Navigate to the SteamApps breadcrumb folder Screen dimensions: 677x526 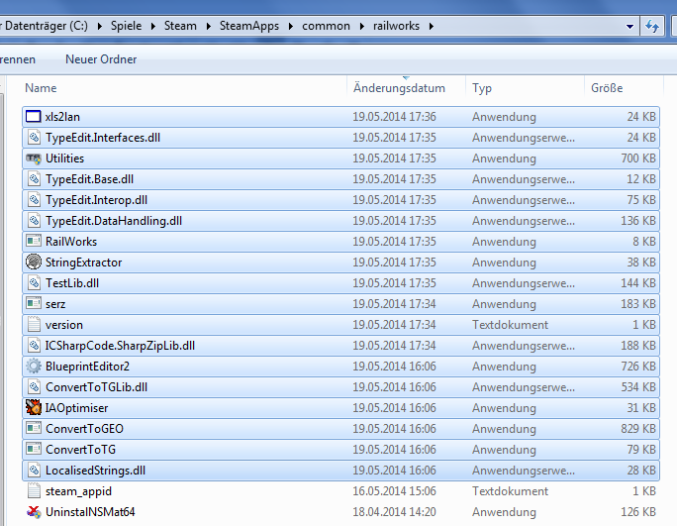coord(249,26)
